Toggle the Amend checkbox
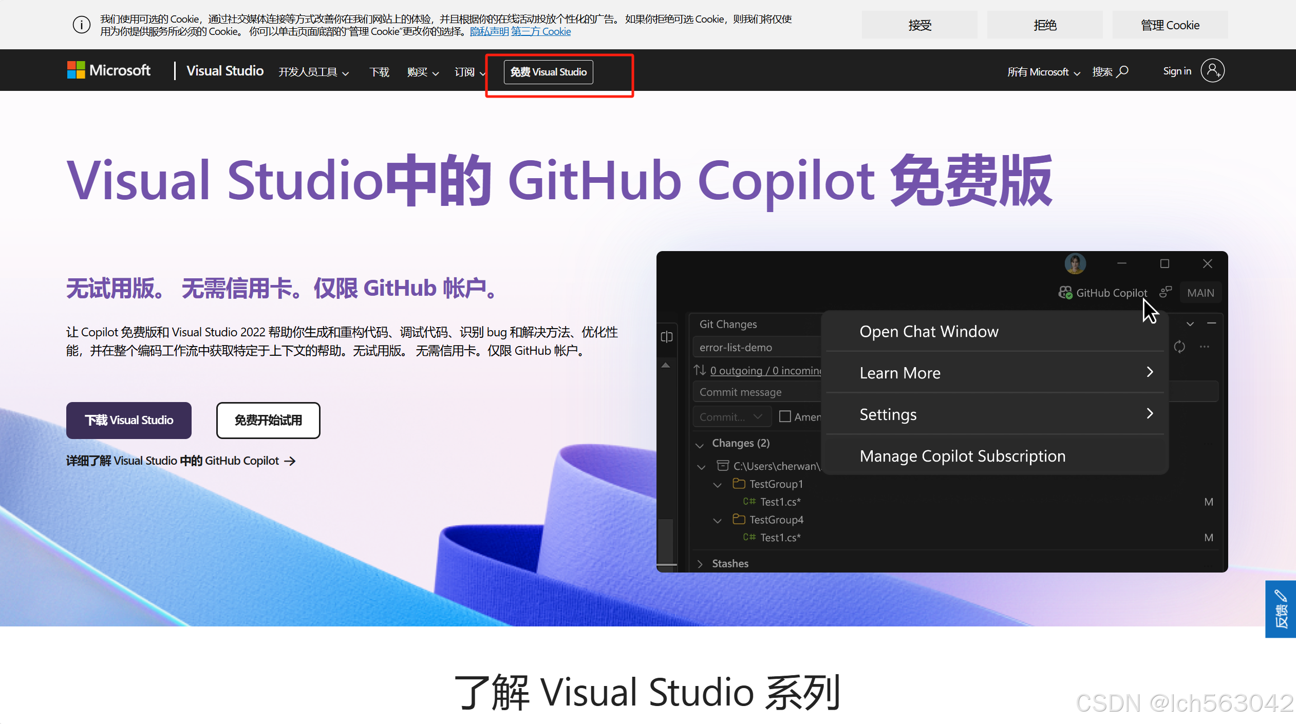 [785, 416]
